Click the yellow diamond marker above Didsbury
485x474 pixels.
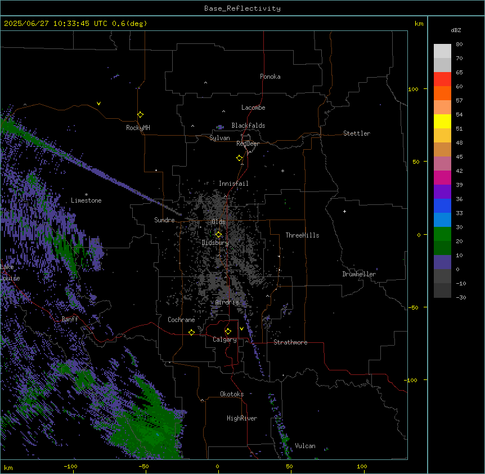coord(218,235)
